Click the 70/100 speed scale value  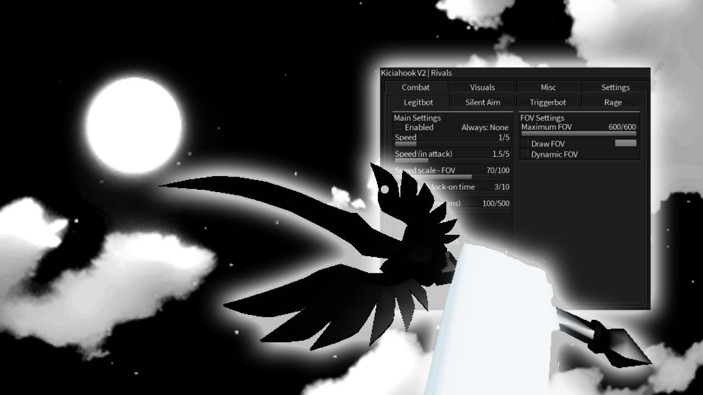[498, 171]
